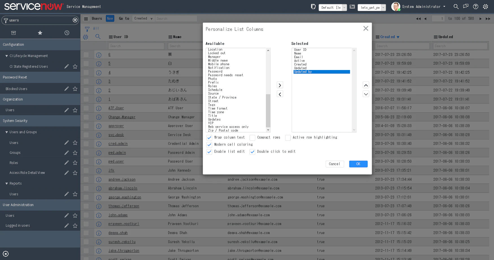Open the Users list context menu
The width and height of the screenshot is (494, 260).
pyautogui.click(x=86, y=18)
